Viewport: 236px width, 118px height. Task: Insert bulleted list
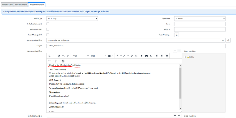click(x=50, y=61)
